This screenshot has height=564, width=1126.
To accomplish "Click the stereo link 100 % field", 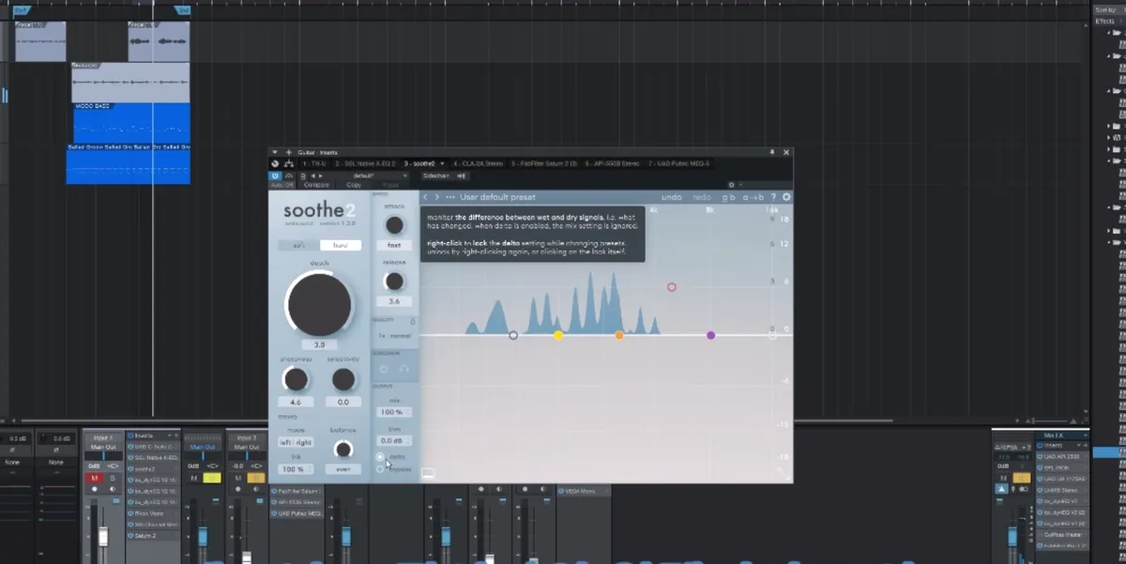I will click(296, 468).
